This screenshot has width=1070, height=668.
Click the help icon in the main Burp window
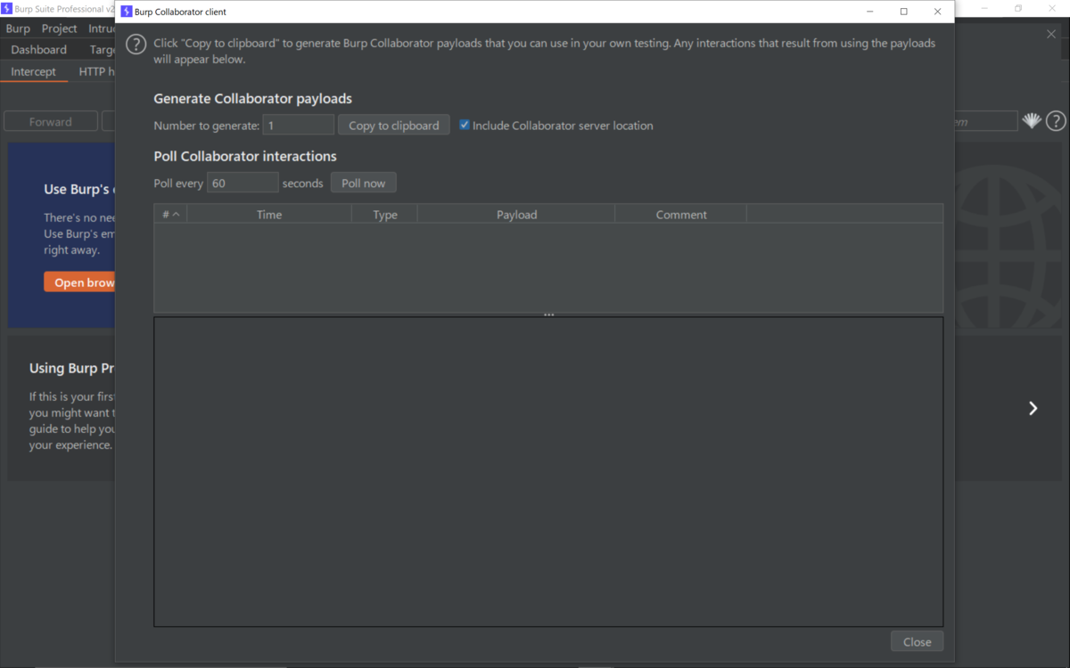click(1056, 121)
